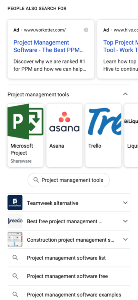The height and width of the screenshot is (300, 138).
Task: Click the Freedcamp icon beside Best free project management
Action: (15, 221)
